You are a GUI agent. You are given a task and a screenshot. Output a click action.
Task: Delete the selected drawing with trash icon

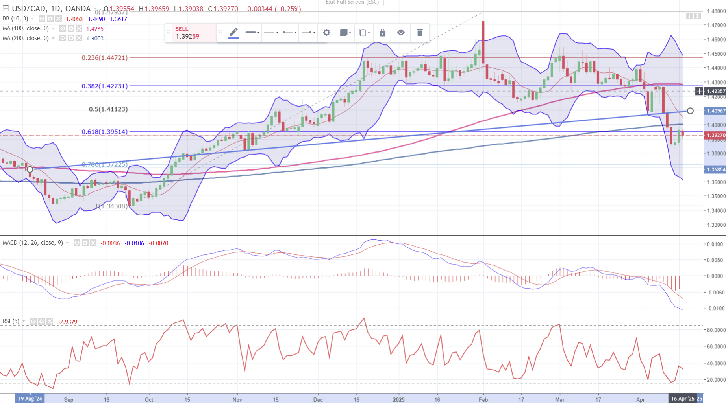420,33
